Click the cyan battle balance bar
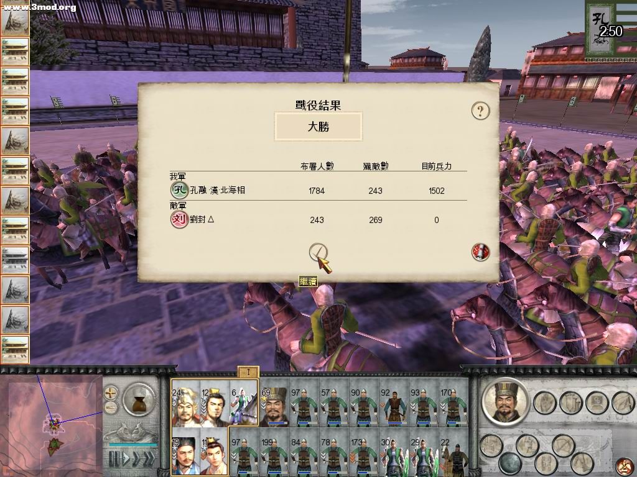Image resolution: width=637 pixels, height=477 pixels. 133,445
